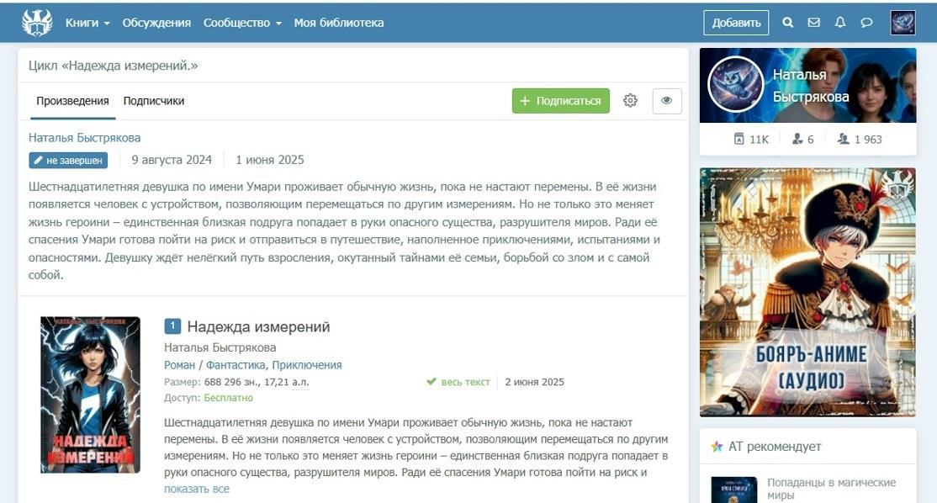The width and height of the screenshot is (937, 503).
Task: Expand the Сообщество dropdown menu
Action: click(x=242, y=23)
